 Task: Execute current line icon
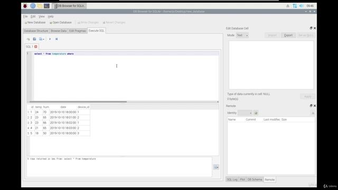coord(57,39)
